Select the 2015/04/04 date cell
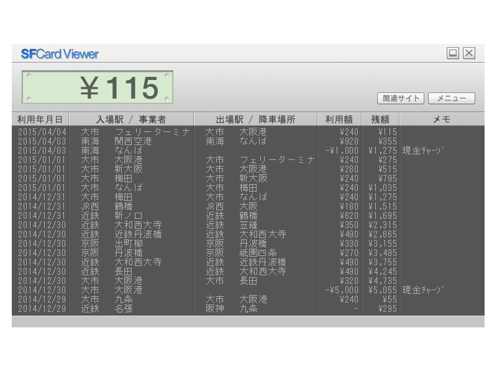 tap(42, 132)
